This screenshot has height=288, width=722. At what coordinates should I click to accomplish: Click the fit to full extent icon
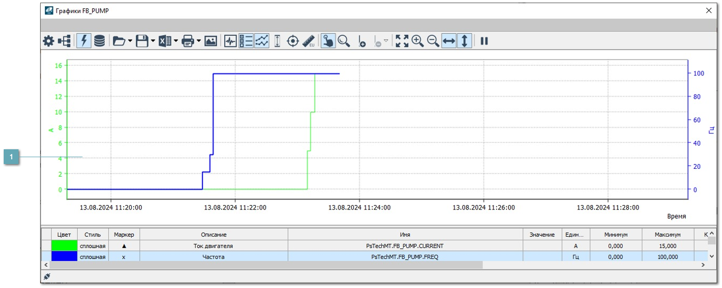point(402,41)
